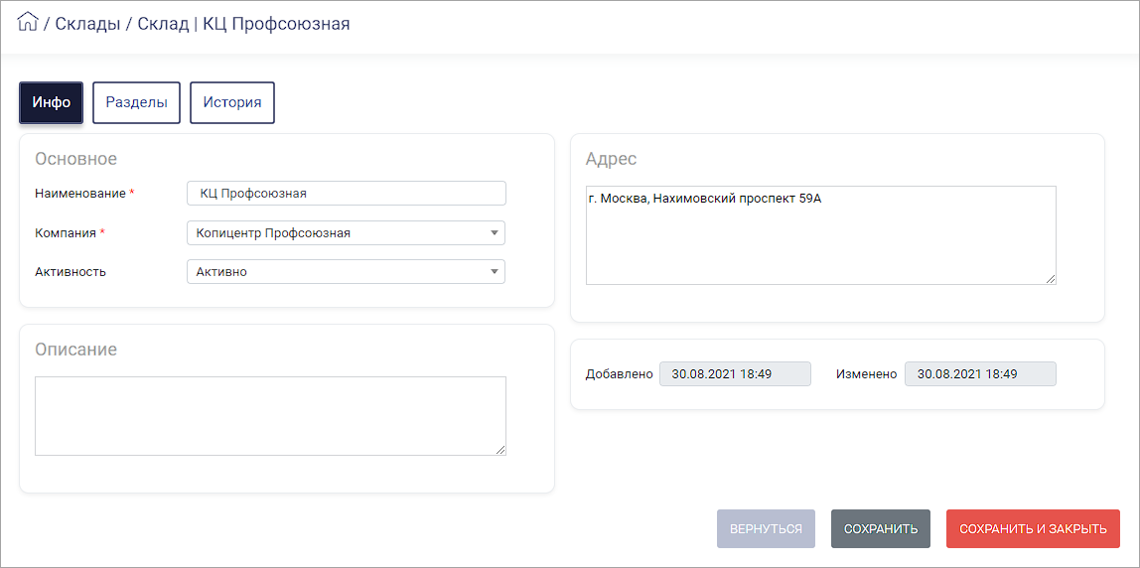Image resolution: width=1140 pixels, height=568 pixels.
Task: Click the Наименование field with КЦ Профсоюзная
Action: 346,194
